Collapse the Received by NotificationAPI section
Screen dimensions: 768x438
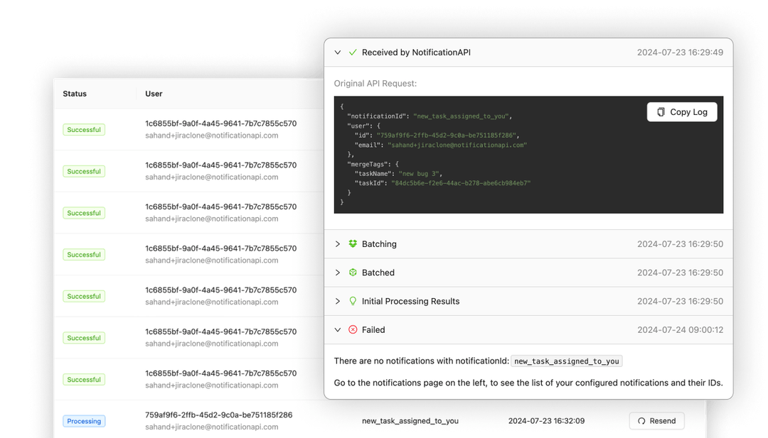337,52
